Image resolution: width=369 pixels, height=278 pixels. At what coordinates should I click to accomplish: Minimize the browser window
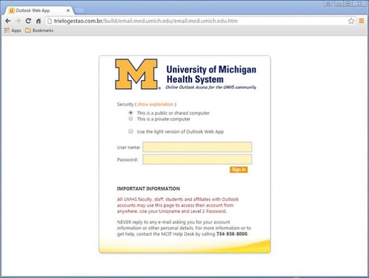(x=339, y=3)
